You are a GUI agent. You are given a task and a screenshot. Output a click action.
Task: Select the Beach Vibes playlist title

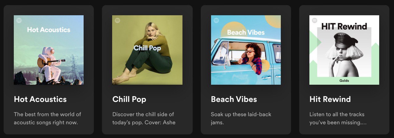(234, 99)
